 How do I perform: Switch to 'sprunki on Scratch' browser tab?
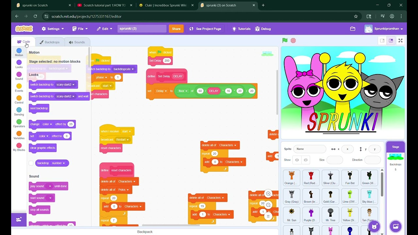43,5
